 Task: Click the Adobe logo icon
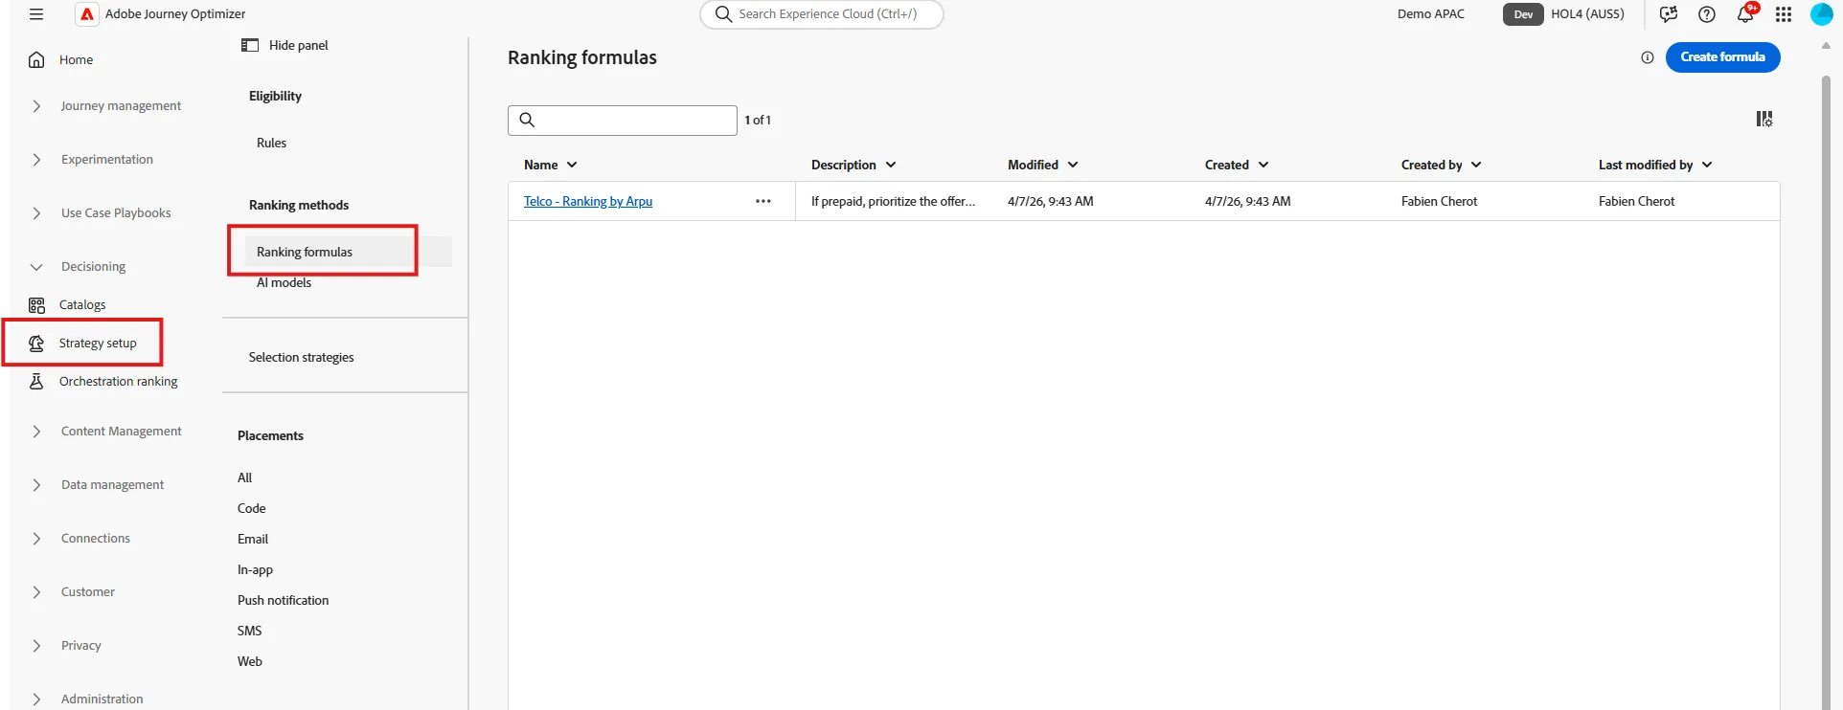pyautogui.click(x=87, y=14)
